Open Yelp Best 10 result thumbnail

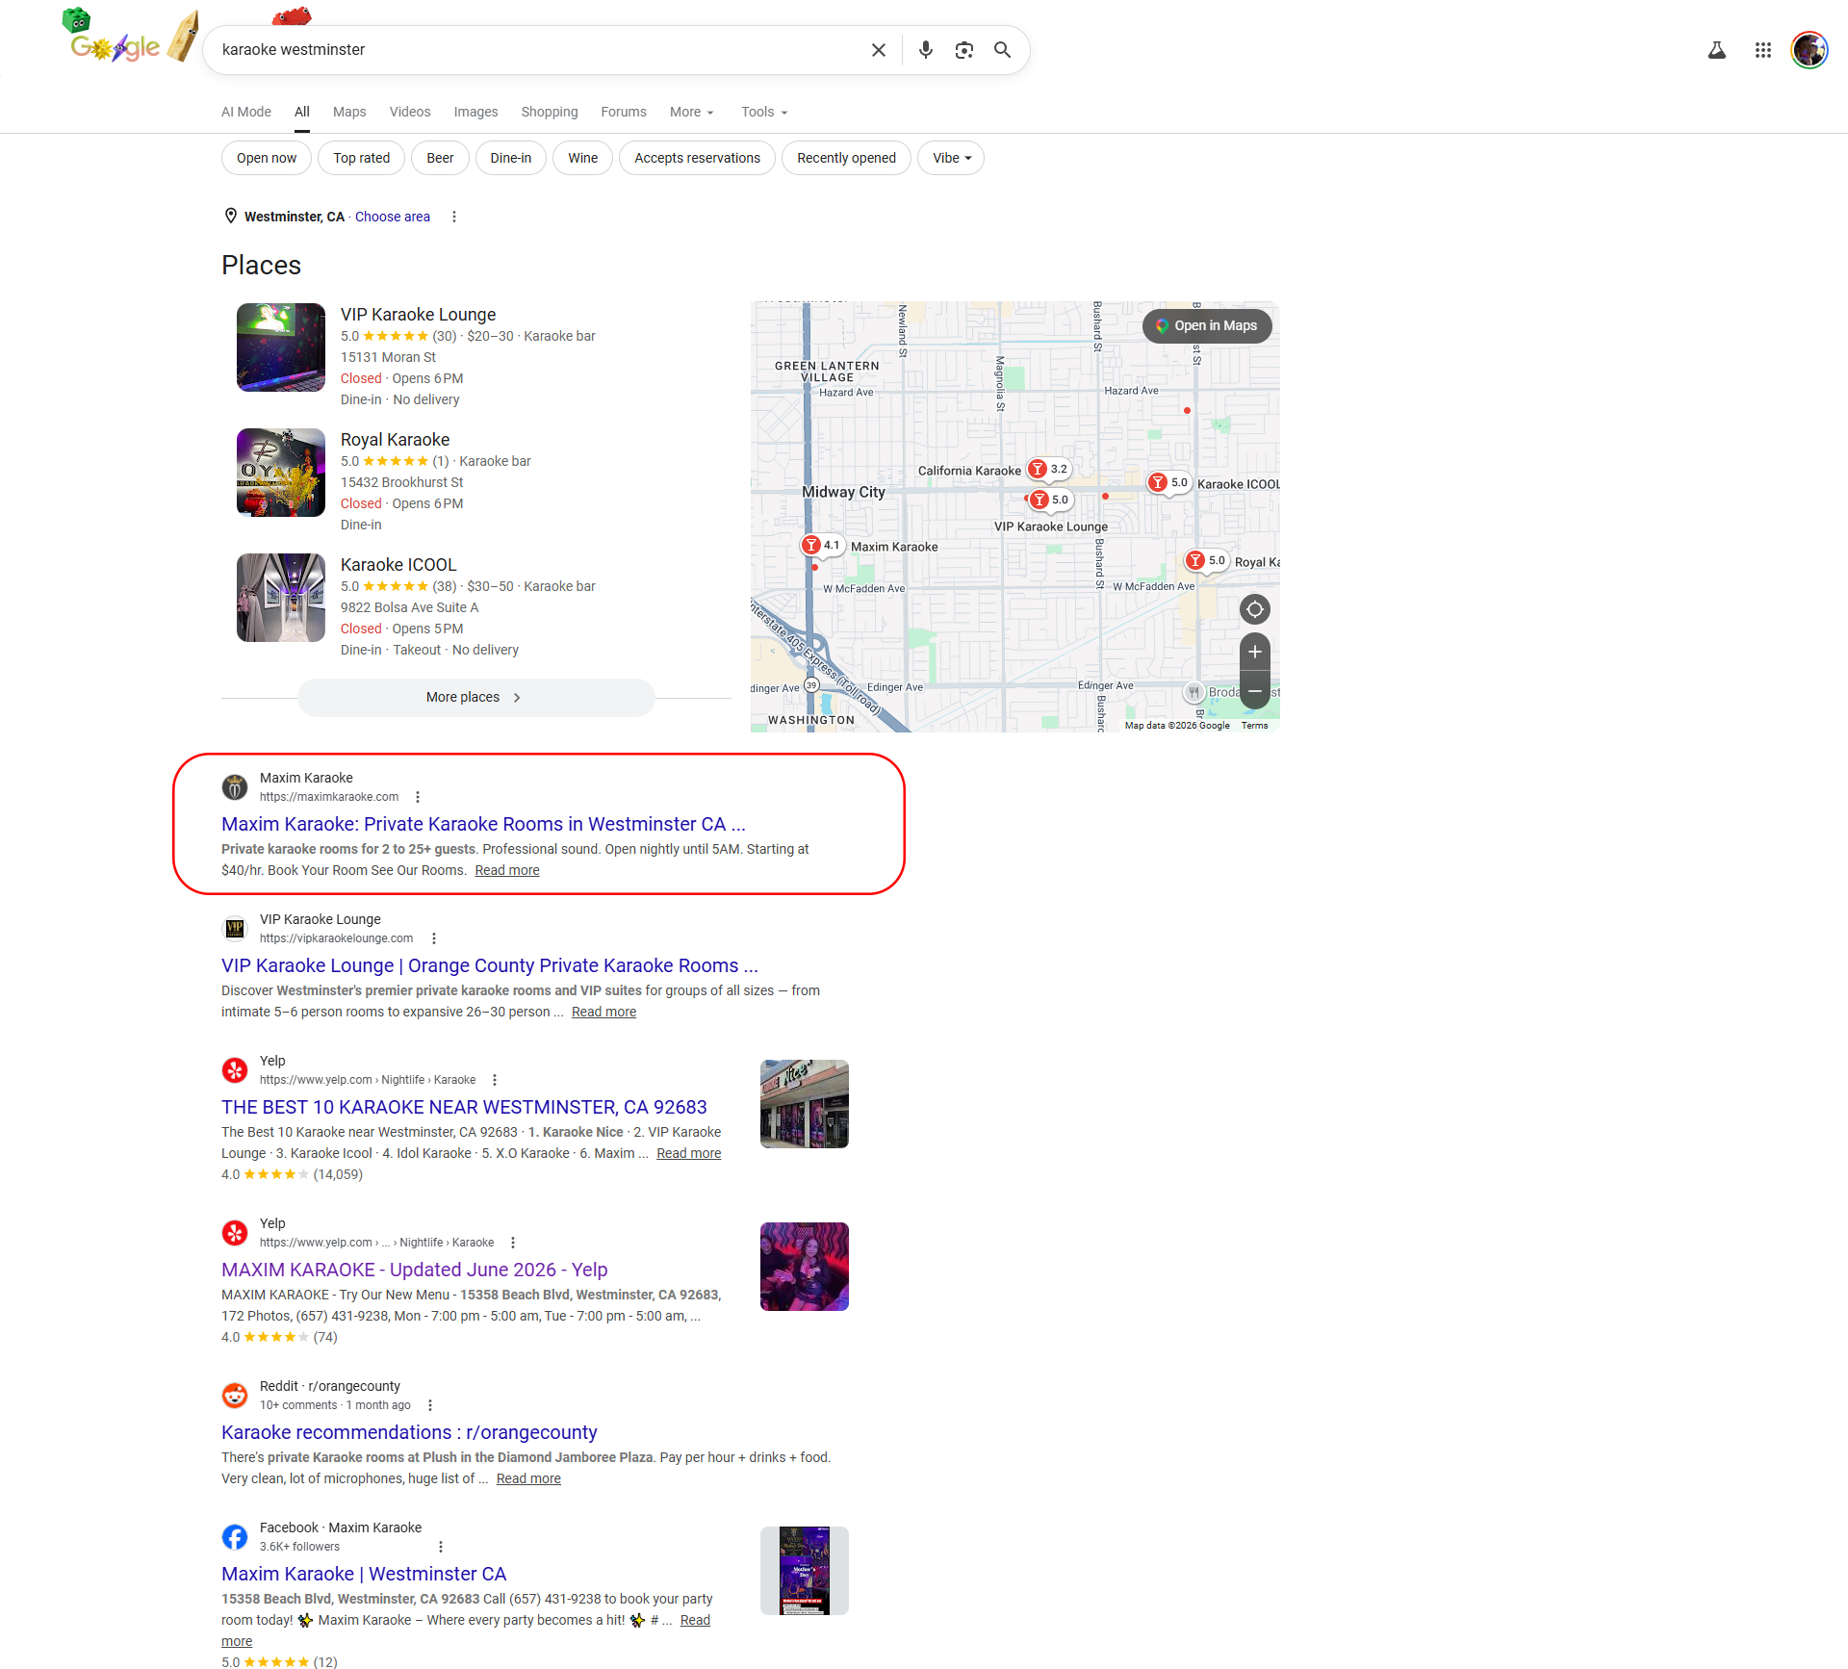(805, 1104)
